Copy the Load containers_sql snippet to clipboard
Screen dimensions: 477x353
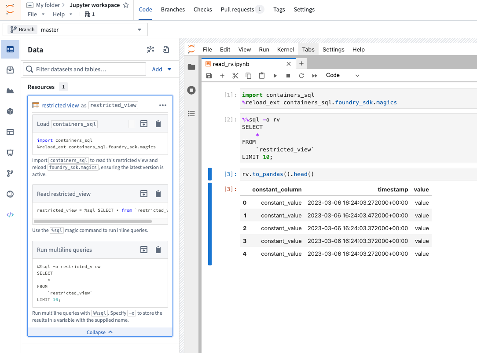coord(158,124)
